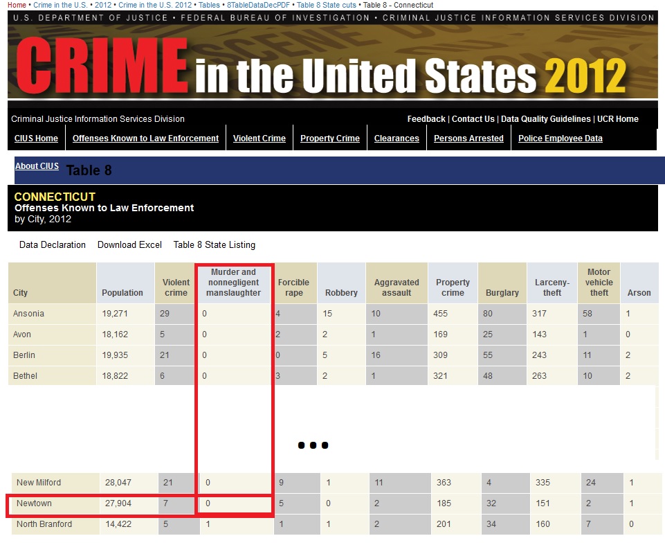The width and height of the screenshot is (665, 545).
Task: Go to UCR Home link
Action: click(617, 119)
